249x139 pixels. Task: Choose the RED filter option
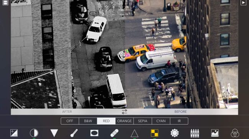106,121
